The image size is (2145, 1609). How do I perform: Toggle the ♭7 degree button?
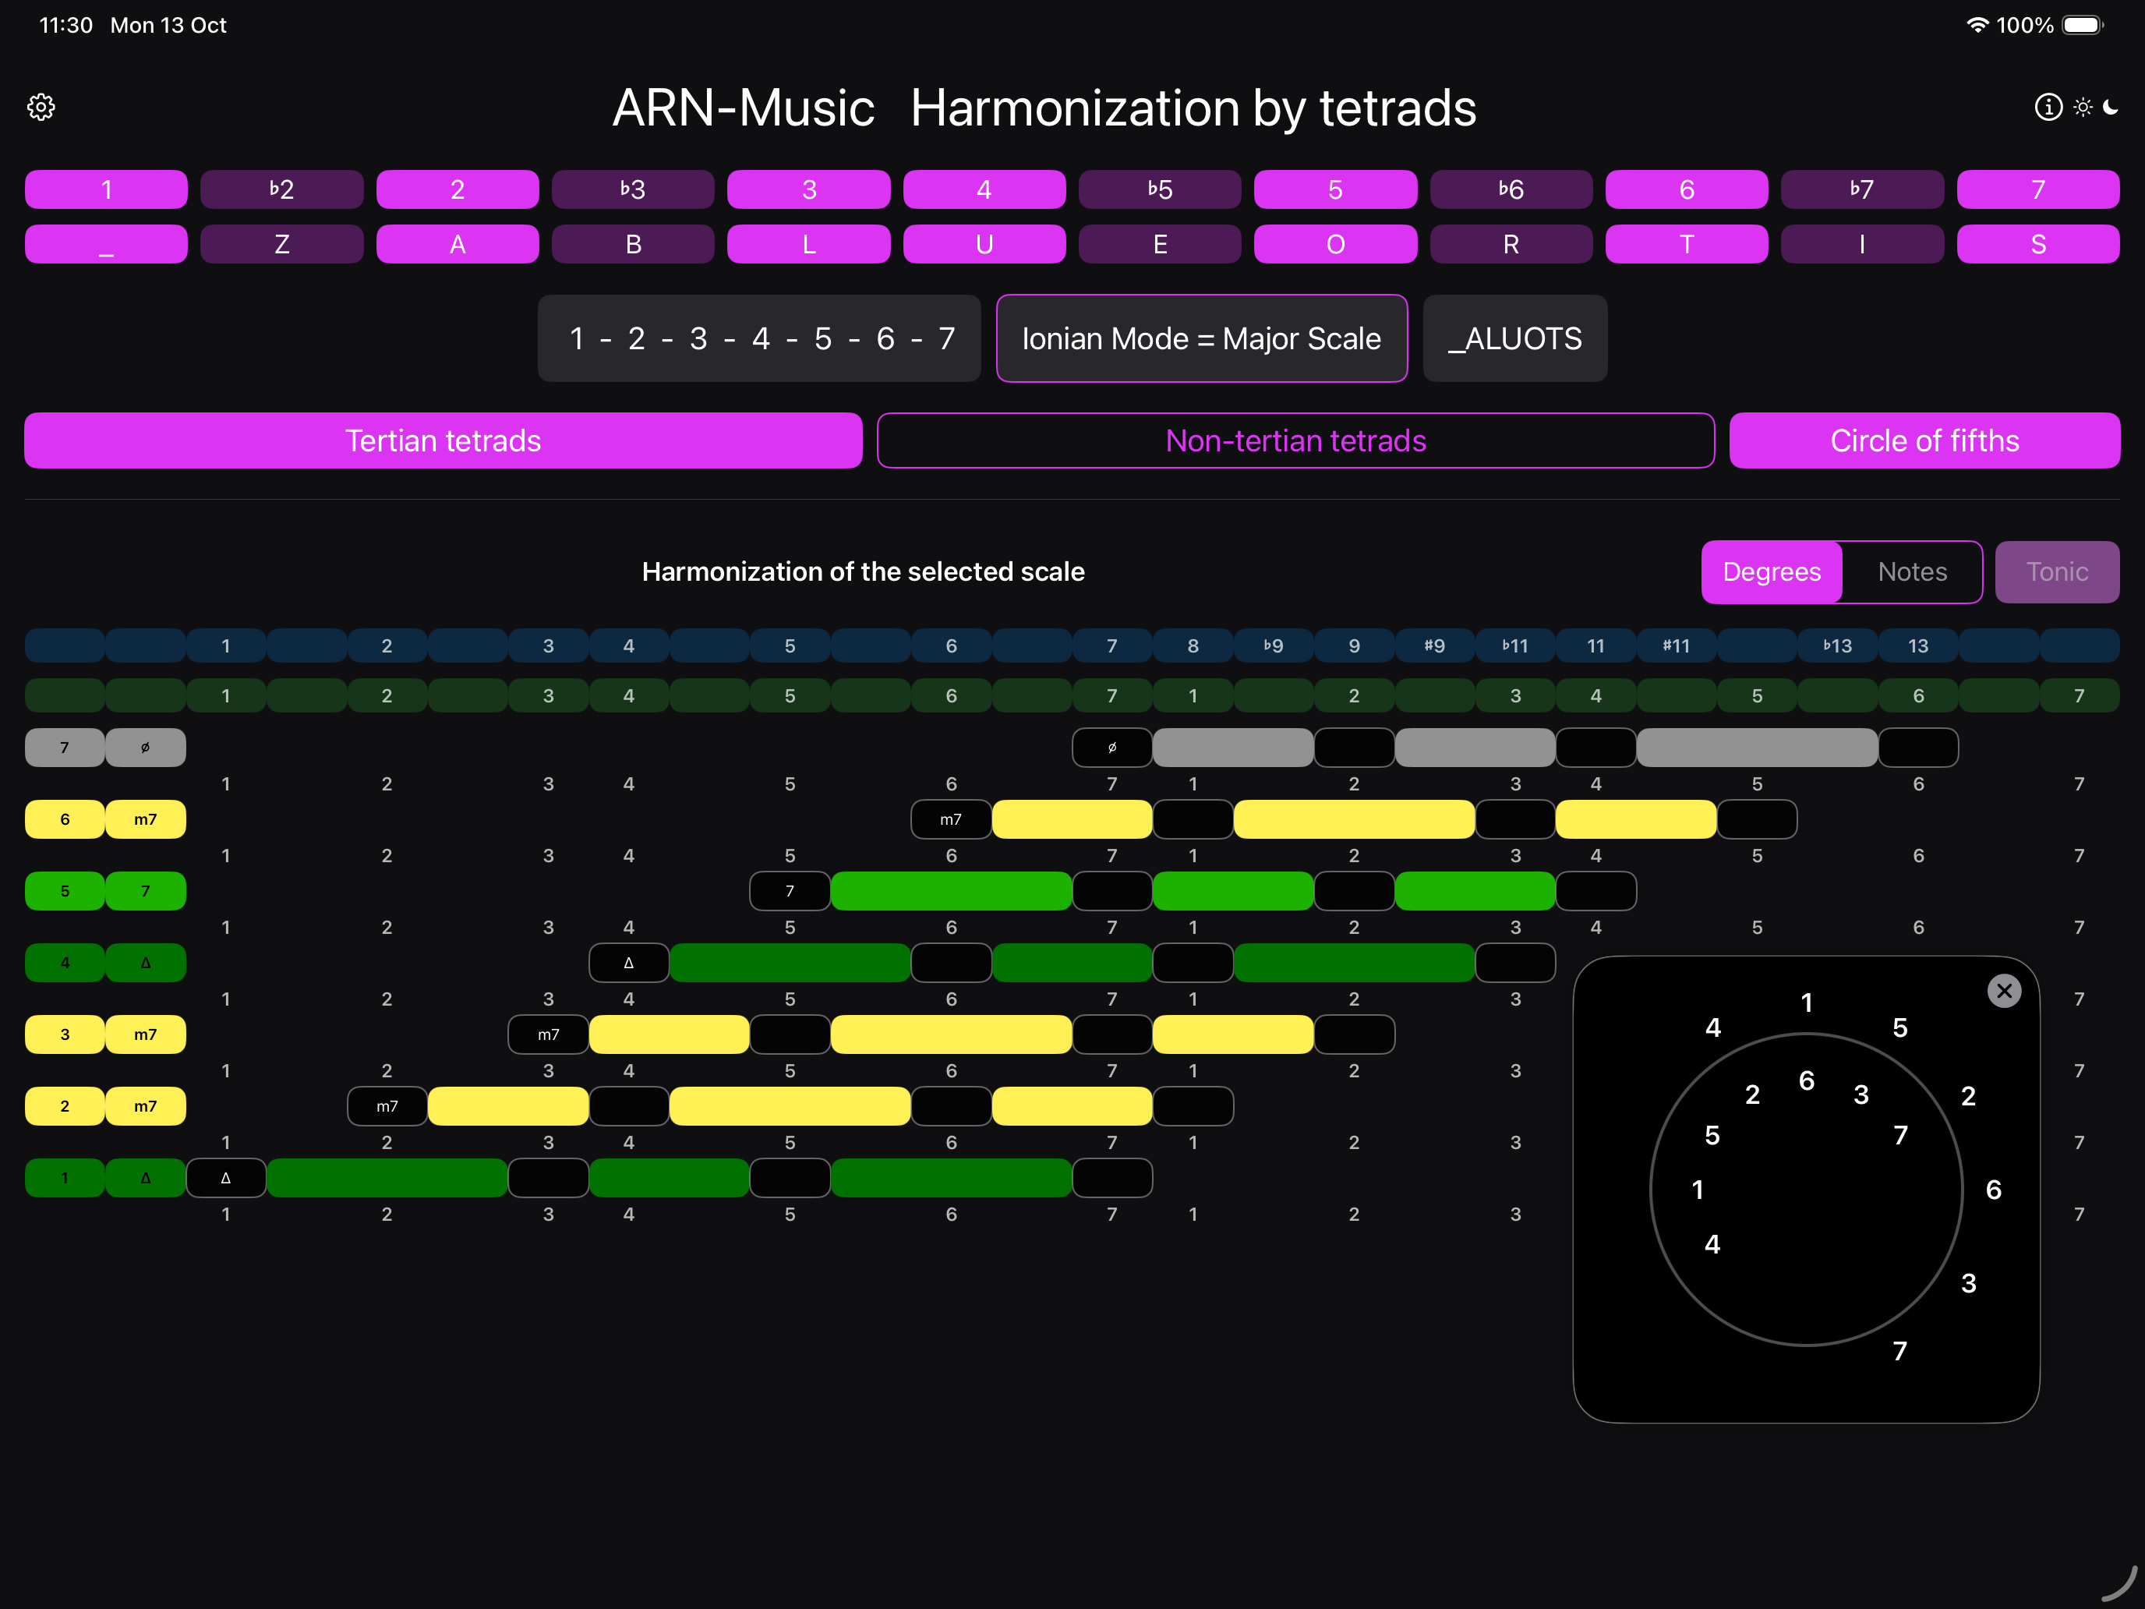pos(1861,189)
